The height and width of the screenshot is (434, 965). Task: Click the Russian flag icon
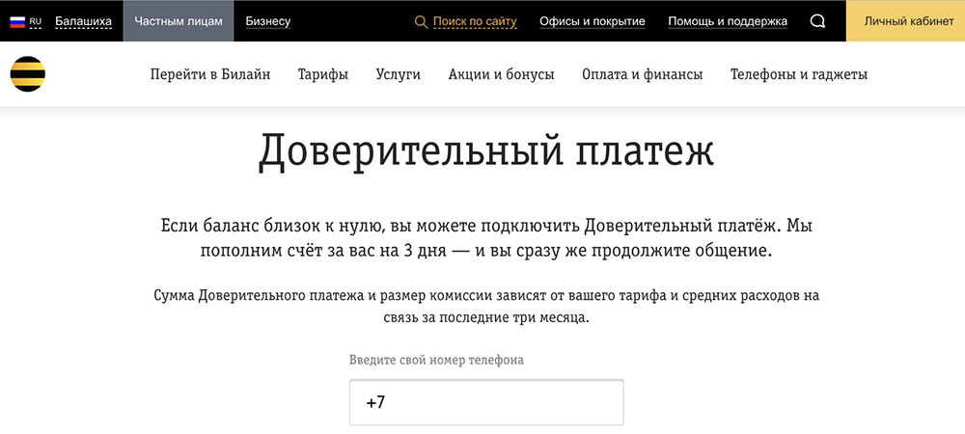coord(17,21)
